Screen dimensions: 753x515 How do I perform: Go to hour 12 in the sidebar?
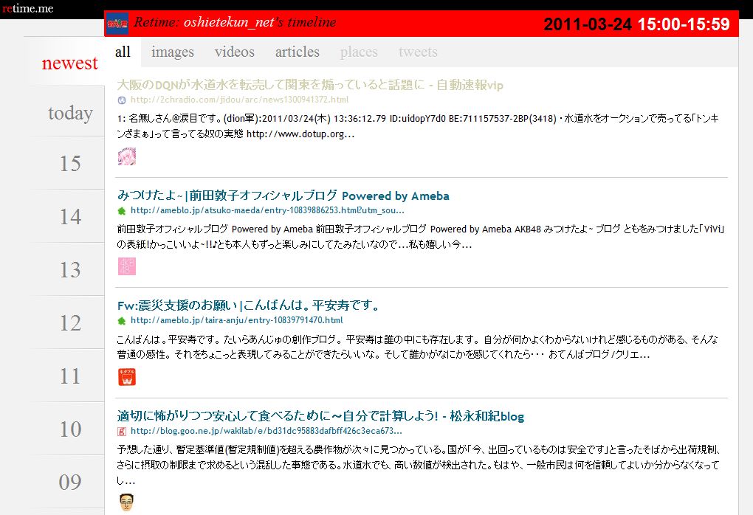click(x=70, y=323)
